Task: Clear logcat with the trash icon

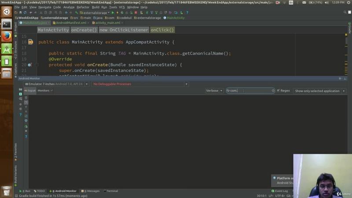Action: [26, 98]
